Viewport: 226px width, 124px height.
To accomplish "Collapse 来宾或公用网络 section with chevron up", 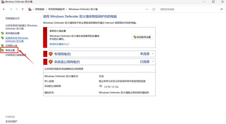I will (x=153, y=62).
